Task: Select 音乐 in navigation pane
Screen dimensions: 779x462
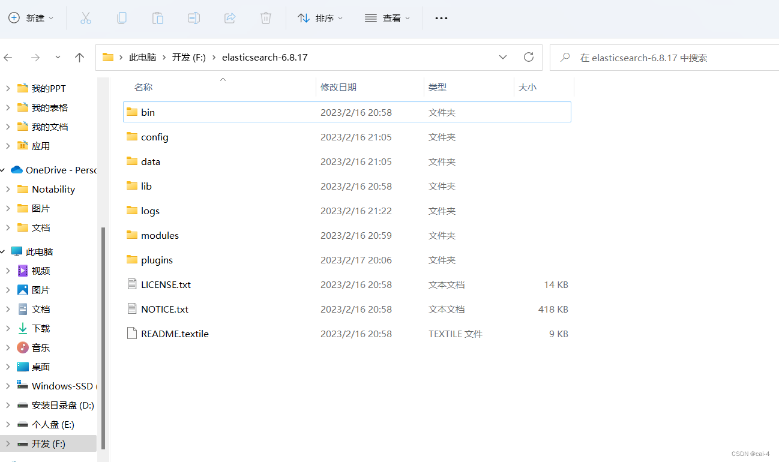Action: 41,347
